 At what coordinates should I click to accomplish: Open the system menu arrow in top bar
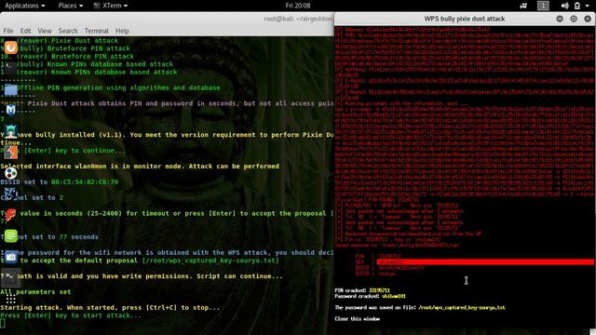coord(589,6)
